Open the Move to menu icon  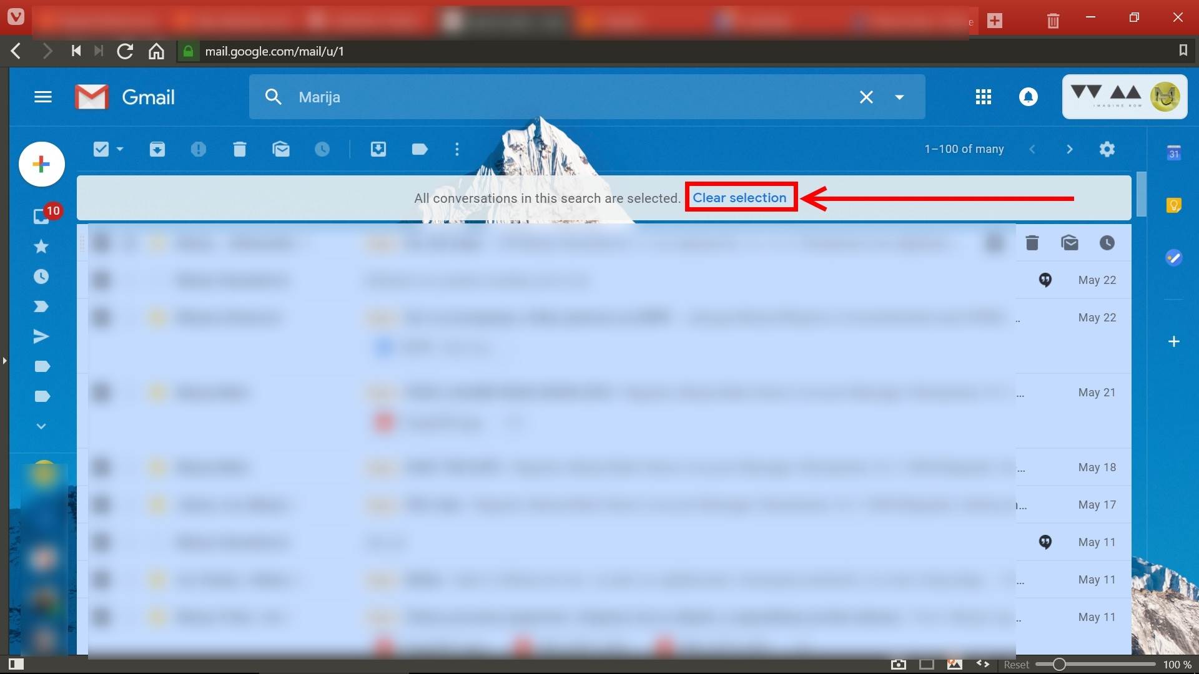click(x=378, y=149)
